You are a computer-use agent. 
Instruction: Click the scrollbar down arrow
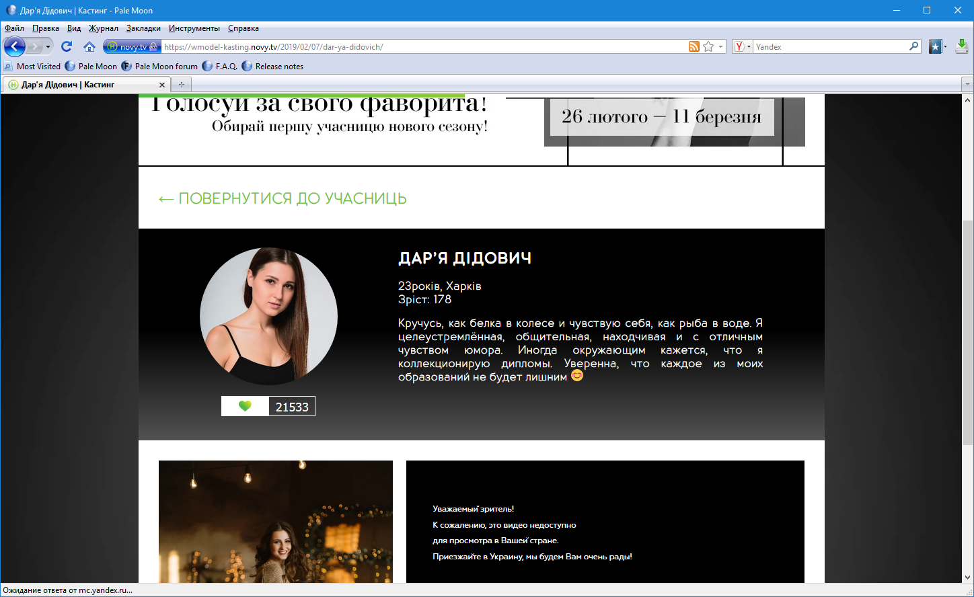[968, 578]
